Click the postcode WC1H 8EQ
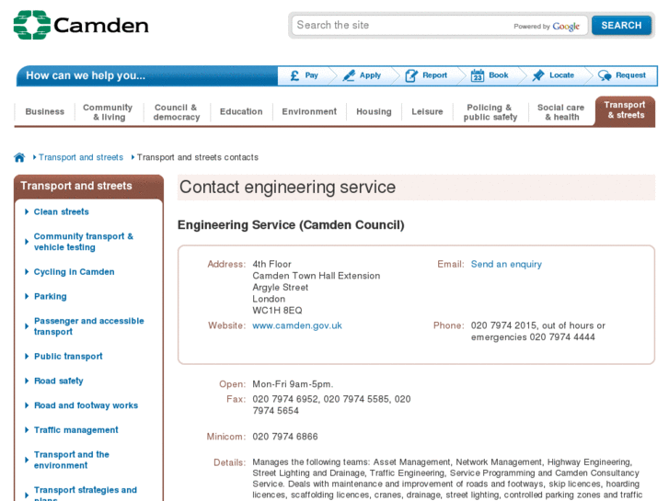The width and height of the screenshot is (669, 501). (277, 311)
